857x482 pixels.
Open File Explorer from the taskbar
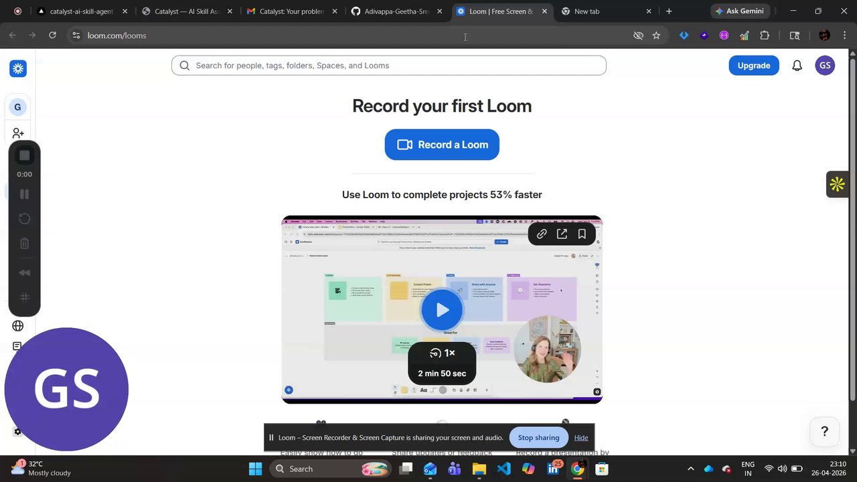[x=479, y=469]
